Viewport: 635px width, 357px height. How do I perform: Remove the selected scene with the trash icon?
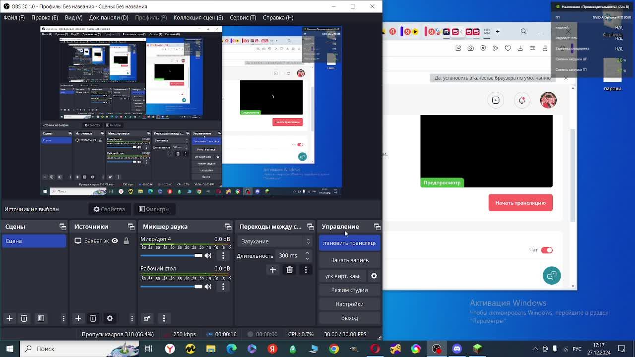click(x=24, y=318)
